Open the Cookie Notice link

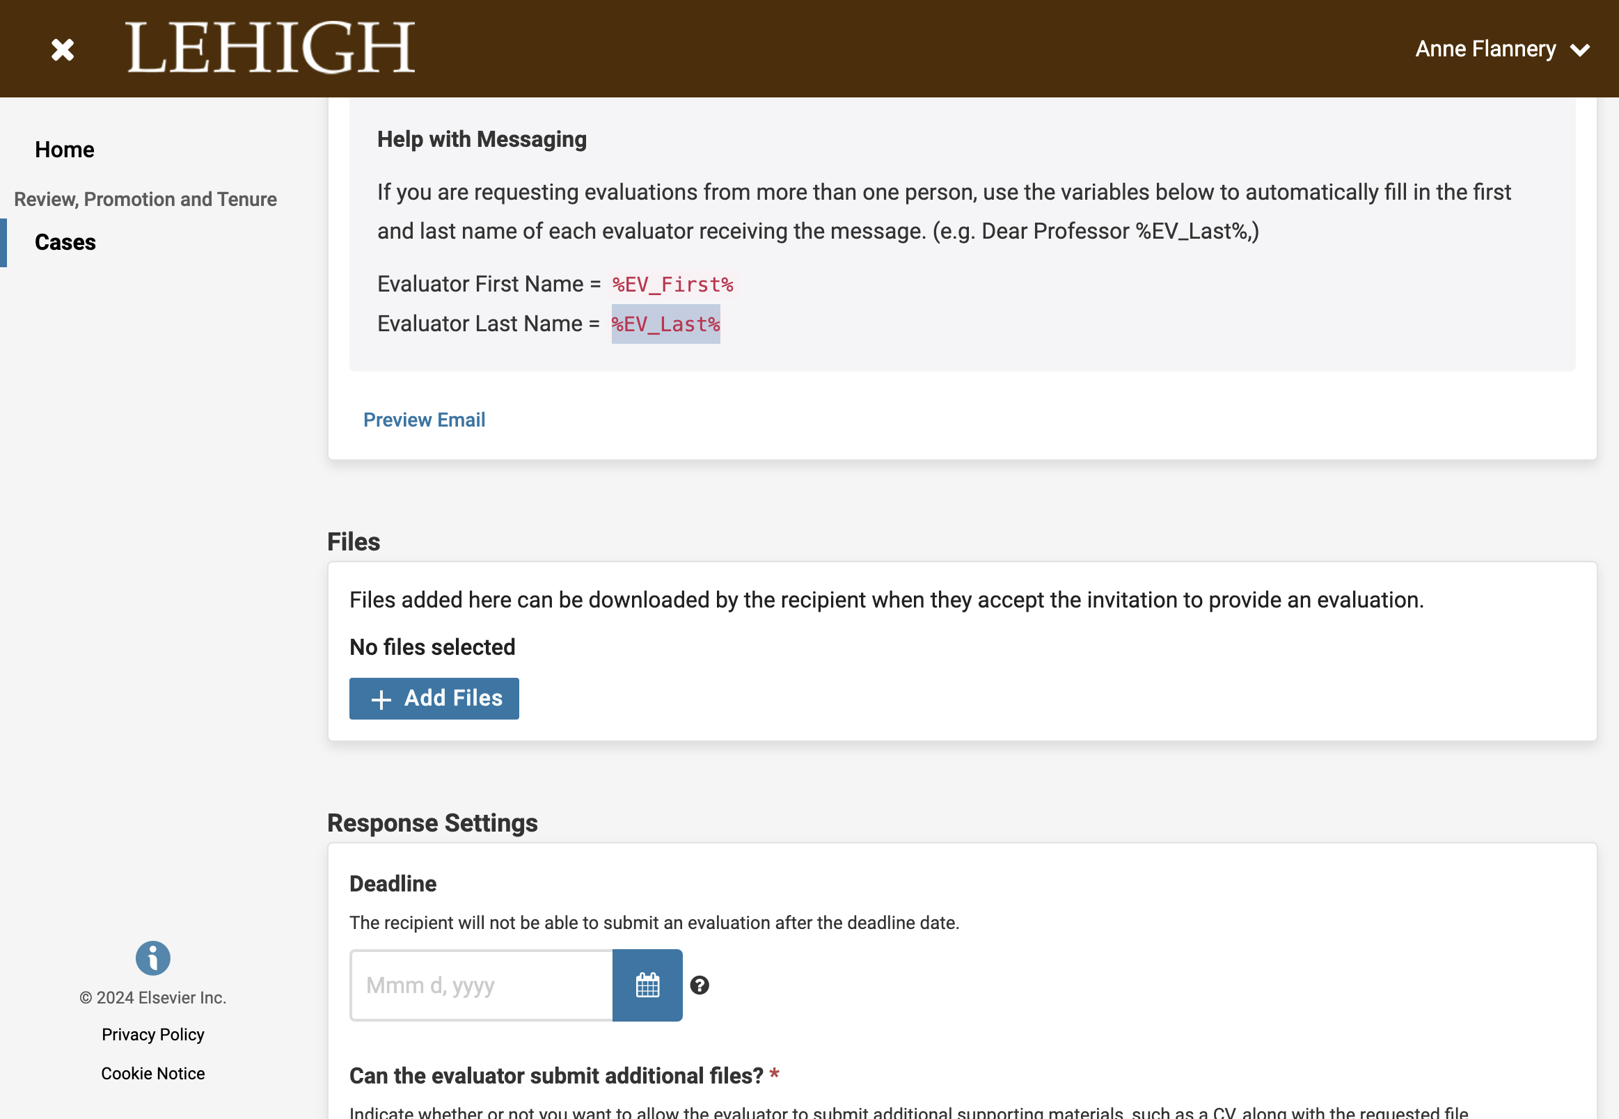click(153, 1074)
